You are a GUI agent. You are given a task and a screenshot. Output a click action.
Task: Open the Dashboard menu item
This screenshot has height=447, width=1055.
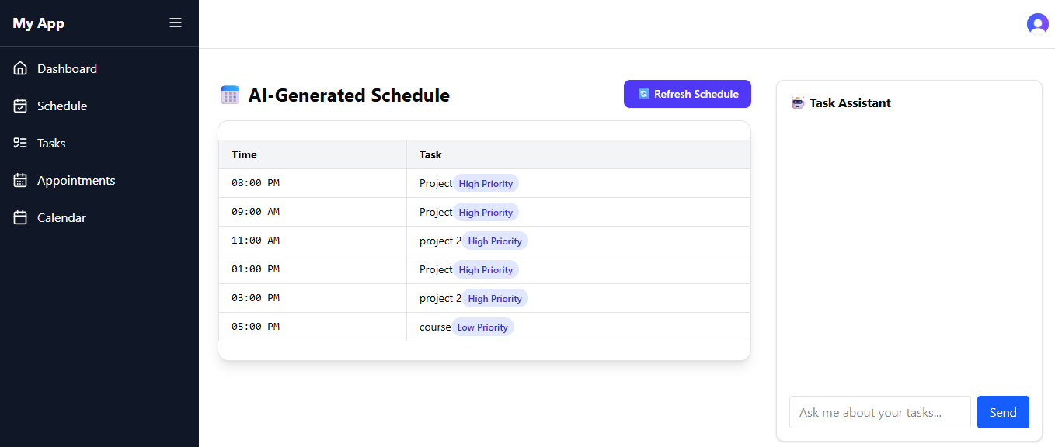67,68
